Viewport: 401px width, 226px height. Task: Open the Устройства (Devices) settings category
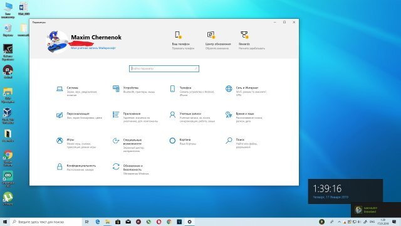pos(133,90)
